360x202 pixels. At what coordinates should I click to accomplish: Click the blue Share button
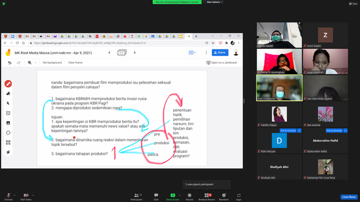click(x=220, y=52)
